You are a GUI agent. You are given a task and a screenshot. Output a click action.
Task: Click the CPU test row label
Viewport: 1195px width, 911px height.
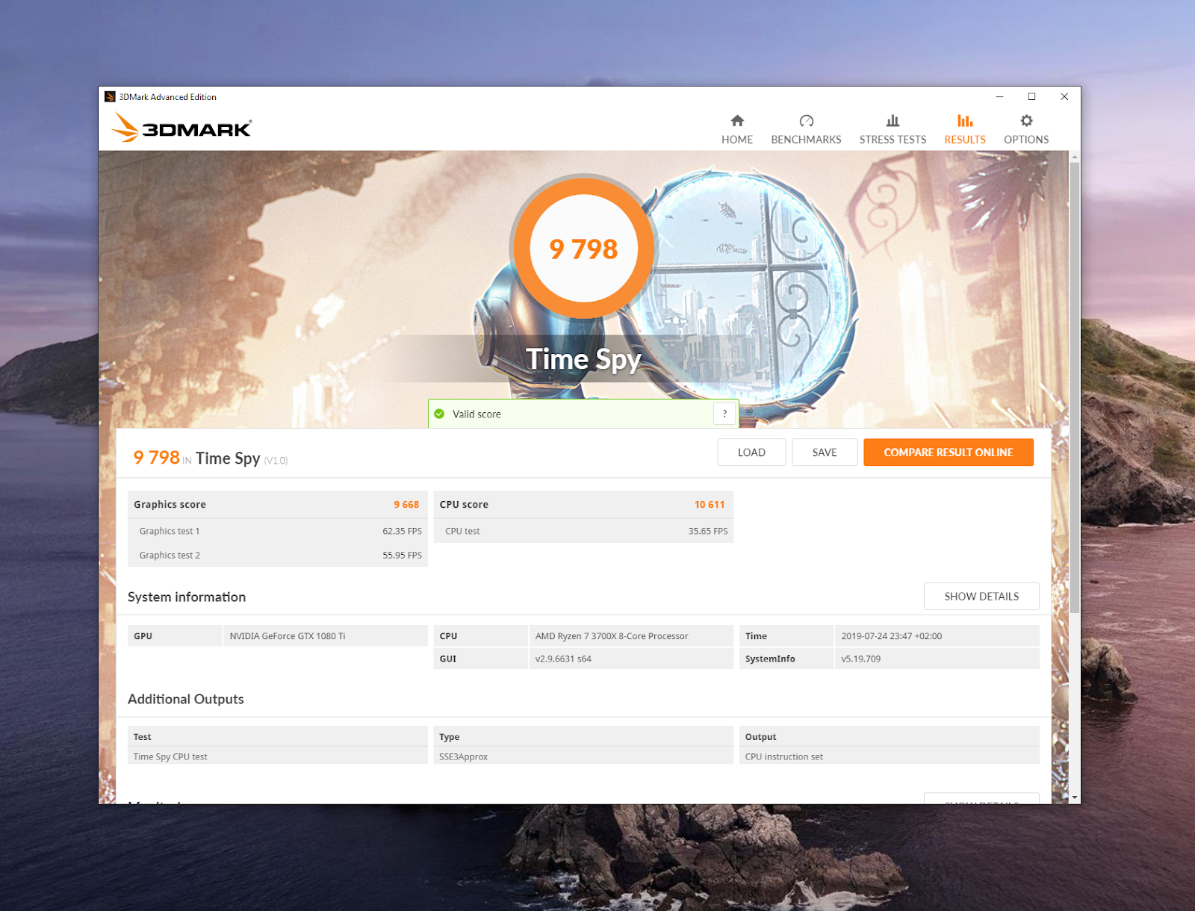(462, 532)
